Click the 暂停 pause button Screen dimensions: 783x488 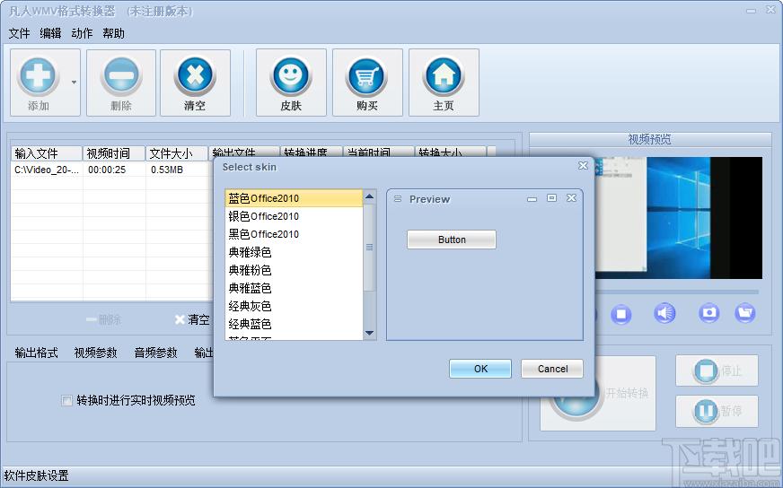717,411
